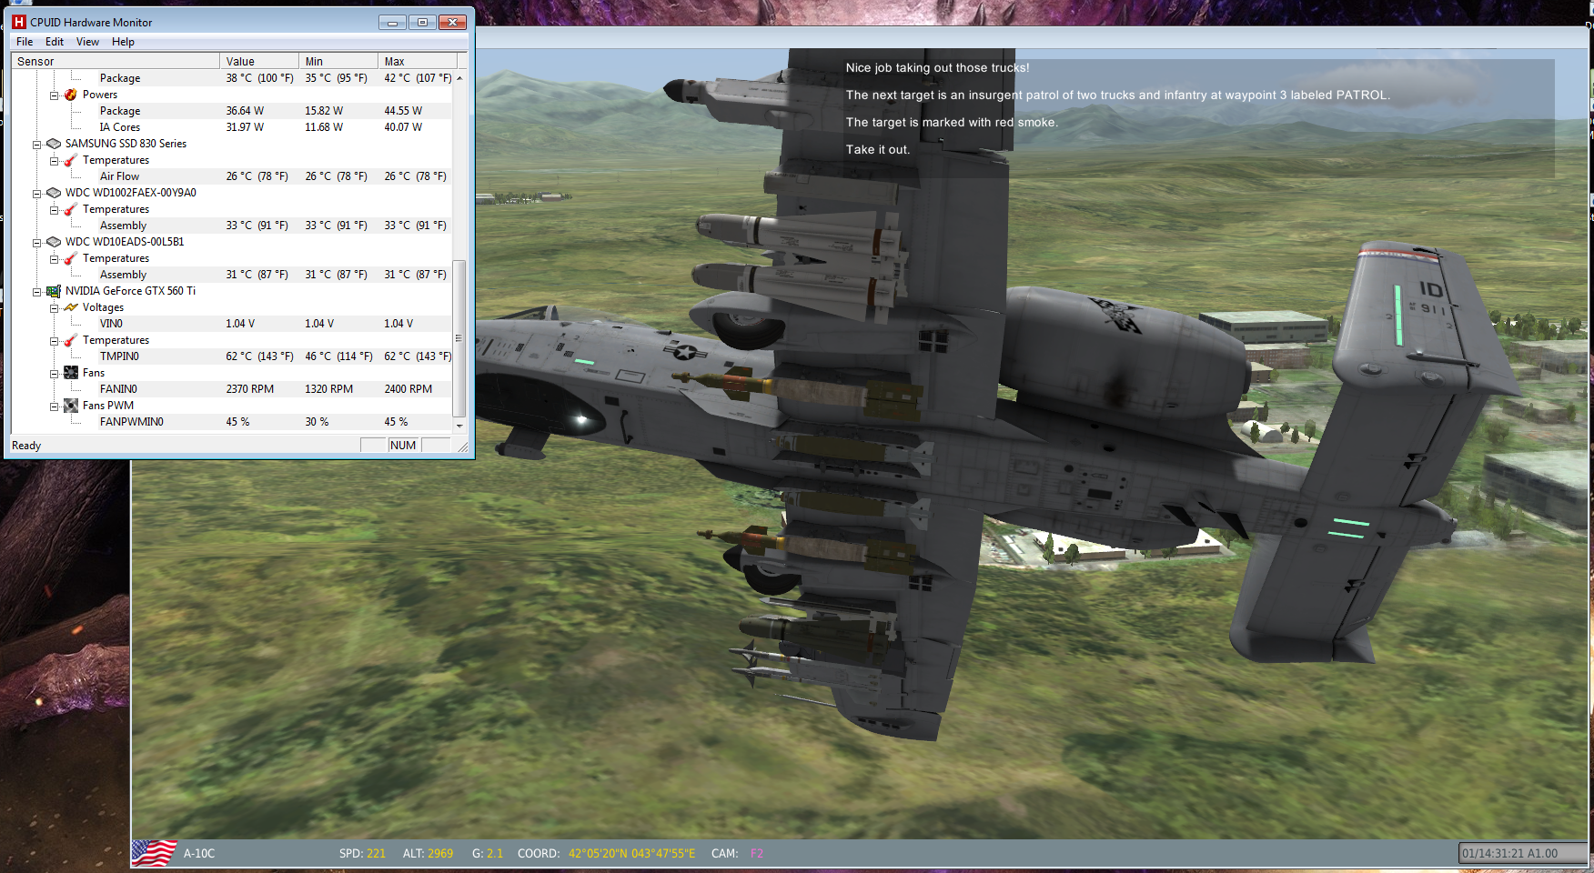This screenshot has height=873, width=1594.
Task: Click the Min column header
Action: point(338,61)
